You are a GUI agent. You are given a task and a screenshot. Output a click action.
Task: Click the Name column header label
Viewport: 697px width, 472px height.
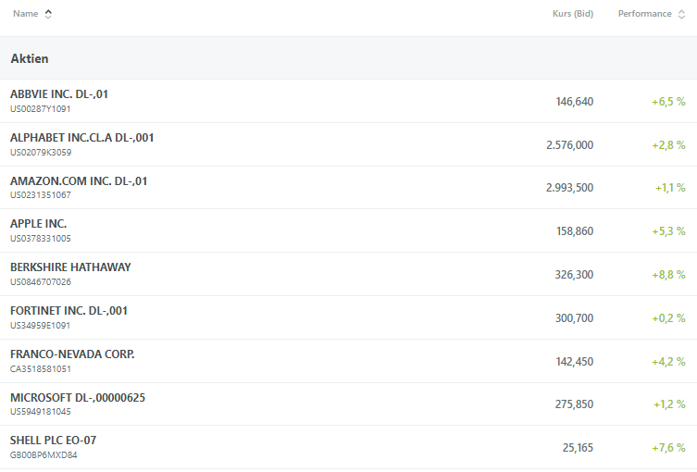(x=25, y=14)
